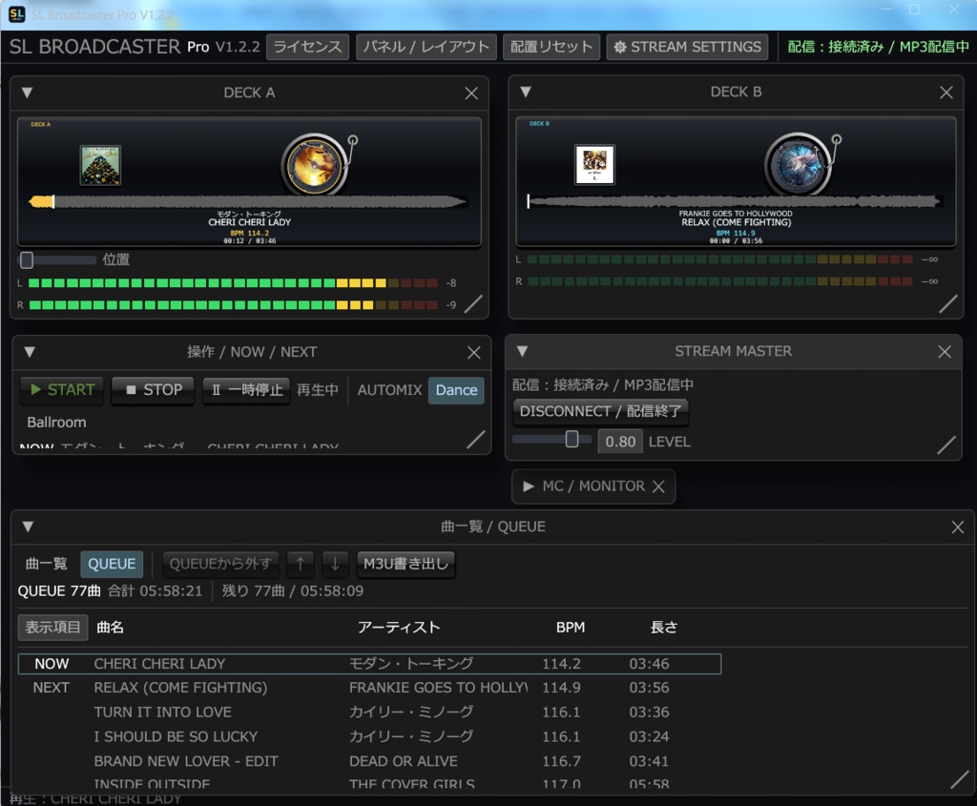The image size is (977, 806).
Task: Click QUEUEから外す button
Action: [x=220, y=565]
